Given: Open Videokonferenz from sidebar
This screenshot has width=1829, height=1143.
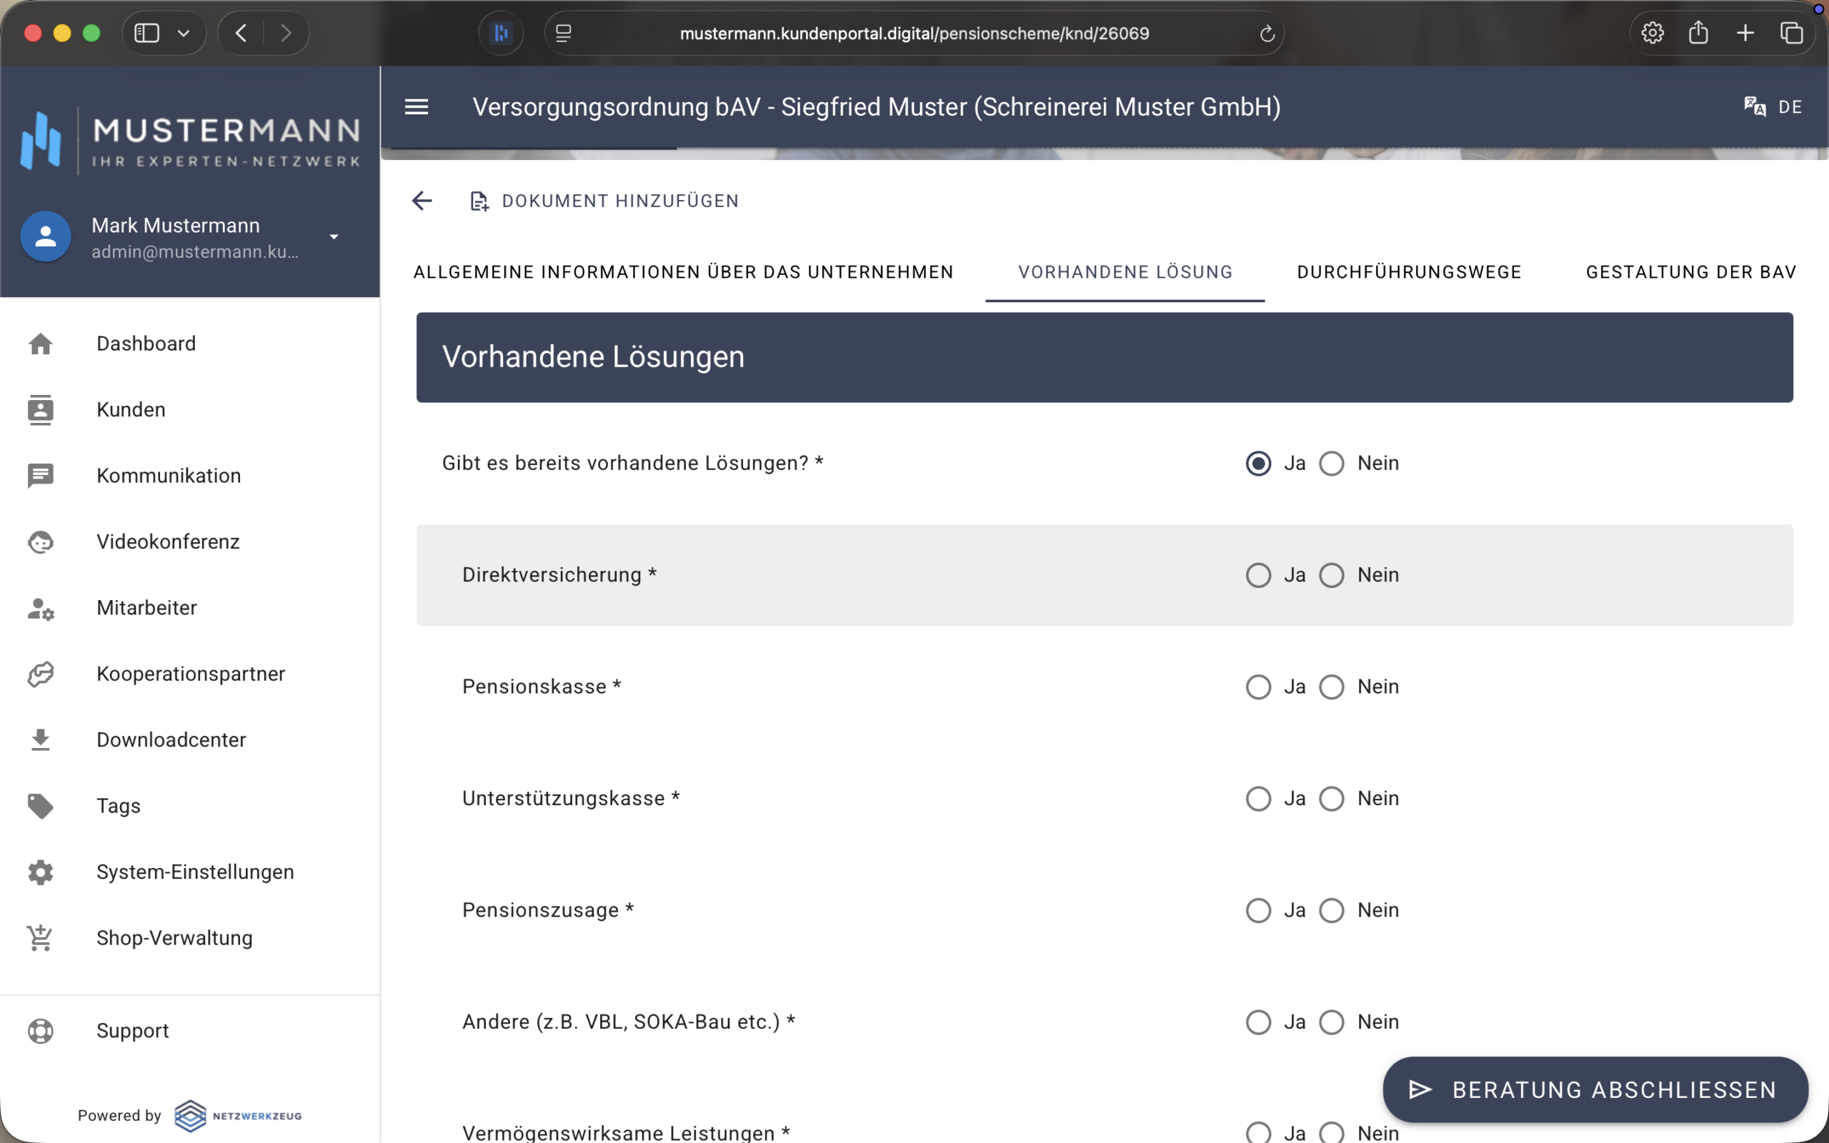Looking at the screenshot, I should pos(168,541).
